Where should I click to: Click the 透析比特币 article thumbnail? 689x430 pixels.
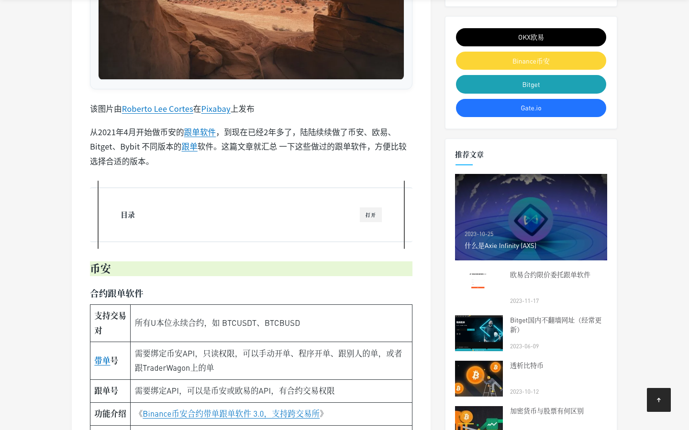click(x=479, y=378)
